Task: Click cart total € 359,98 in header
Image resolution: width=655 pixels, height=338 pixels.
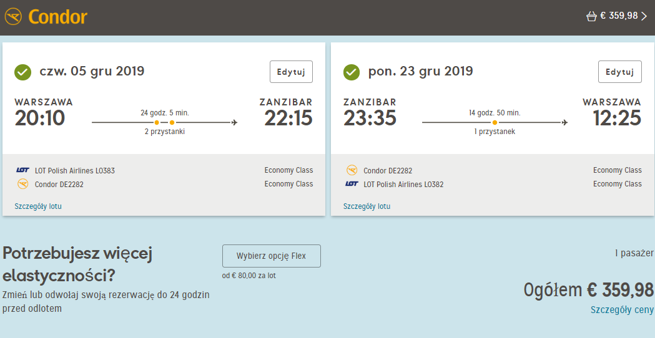Action: click(619, 16)
